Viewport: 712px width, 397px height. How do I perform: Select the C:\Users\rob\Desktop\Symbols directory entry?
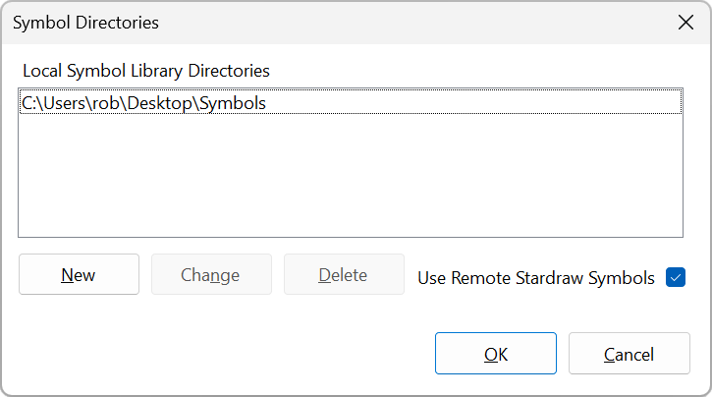[x=351, y=102]
